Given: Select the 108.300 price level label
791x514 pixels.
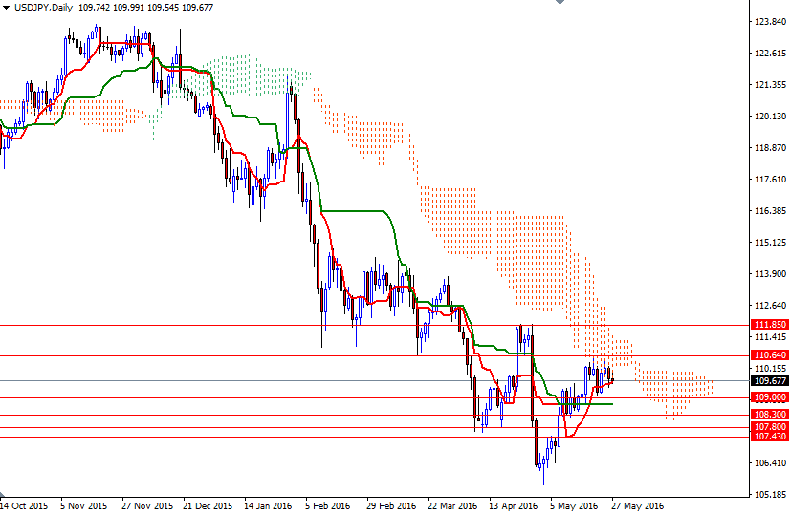Looking at the screenshot, I should click(x=769, y=415).
